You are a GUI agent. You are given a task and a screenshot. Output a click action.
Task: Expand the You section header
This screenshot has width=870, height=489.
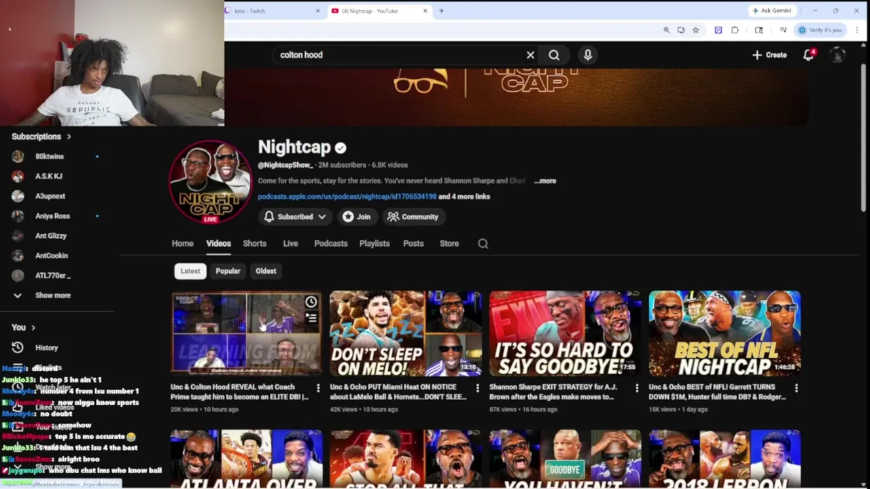[23, 327]
